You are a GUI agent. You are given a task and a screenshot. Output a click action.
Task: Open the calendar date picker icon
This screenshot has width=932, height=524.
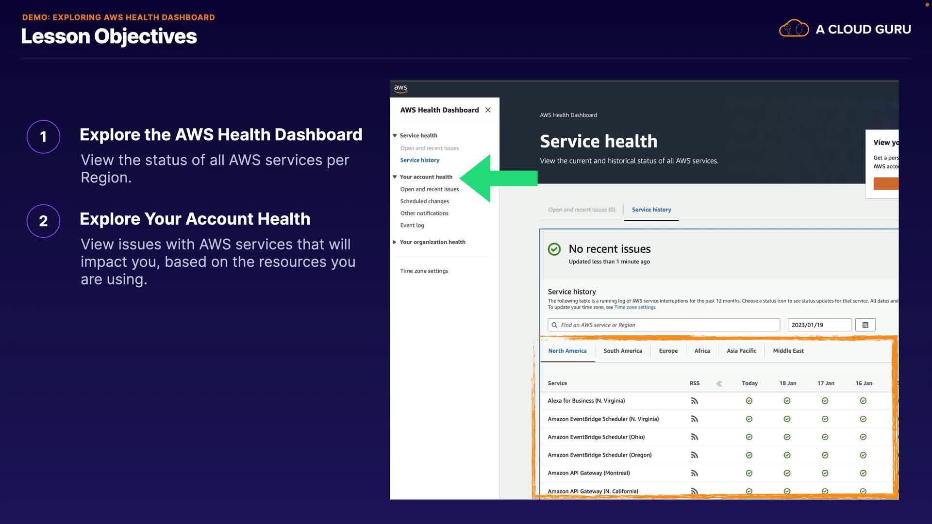(x=865, y=325)
